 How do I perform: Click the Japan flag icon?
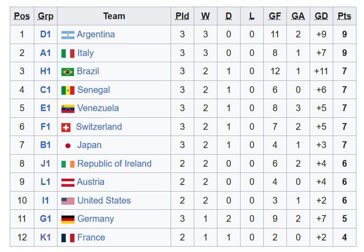(x=68, y=145)
